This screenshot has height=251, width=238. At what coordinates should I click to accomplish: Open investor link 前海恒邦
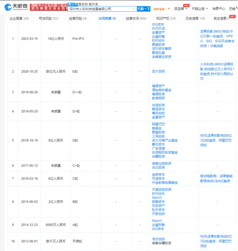(x=158, y=98)
